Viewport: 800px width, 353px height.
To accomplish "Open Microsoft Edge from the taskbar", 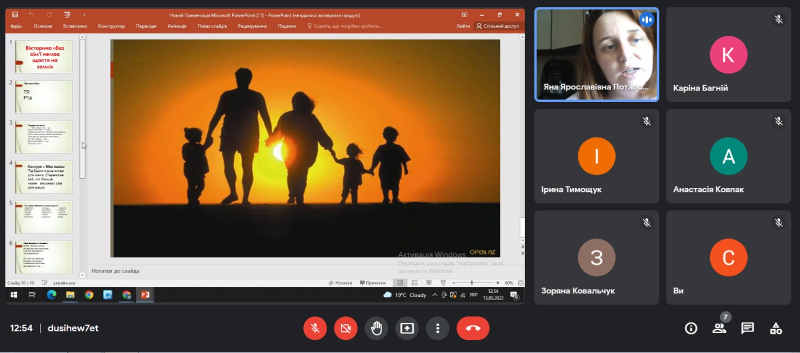I will 51,295.
